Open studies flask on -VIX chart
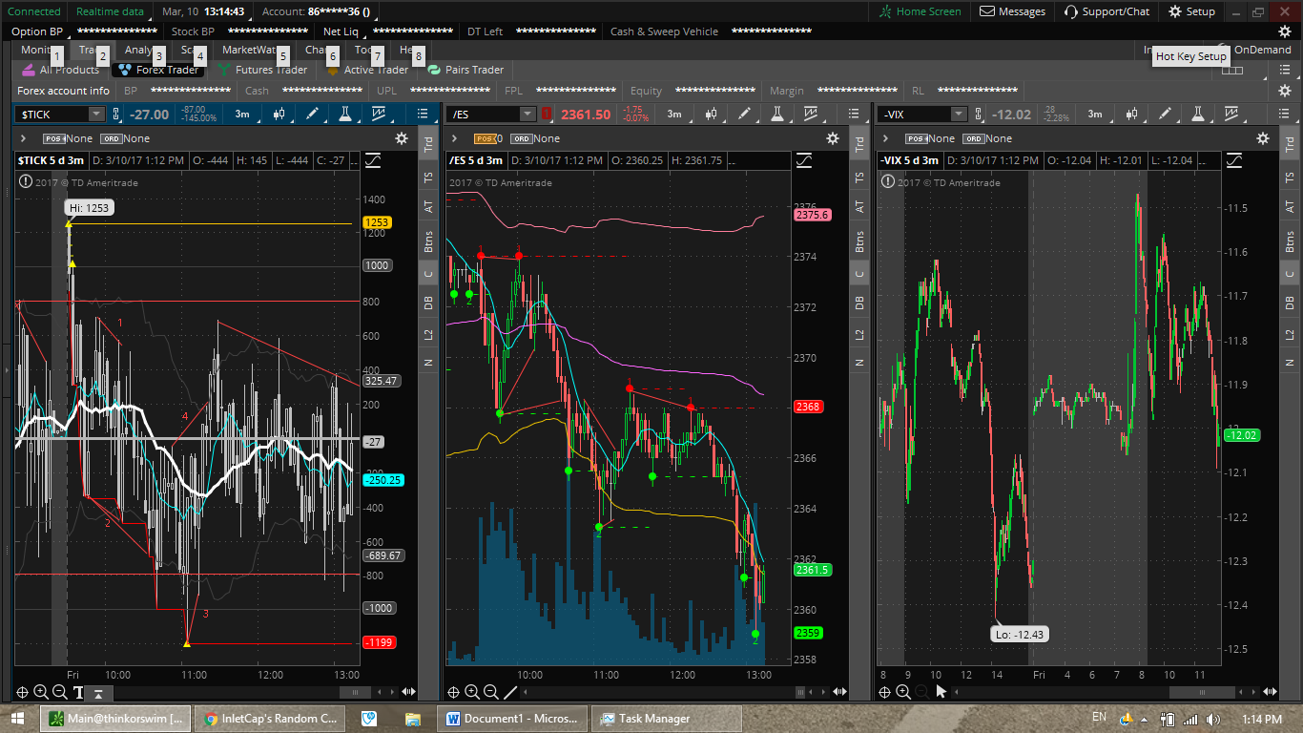The image size is (1303, 733). point(1197,114)
